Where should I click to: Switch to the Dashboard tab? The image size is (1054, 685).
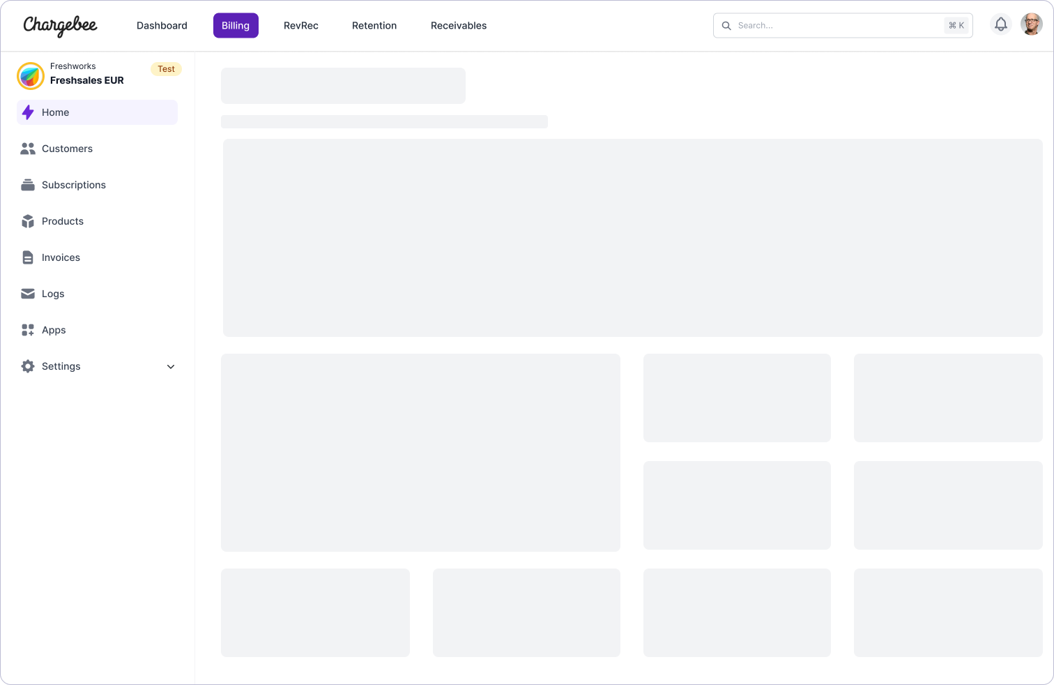coord(162,26)
